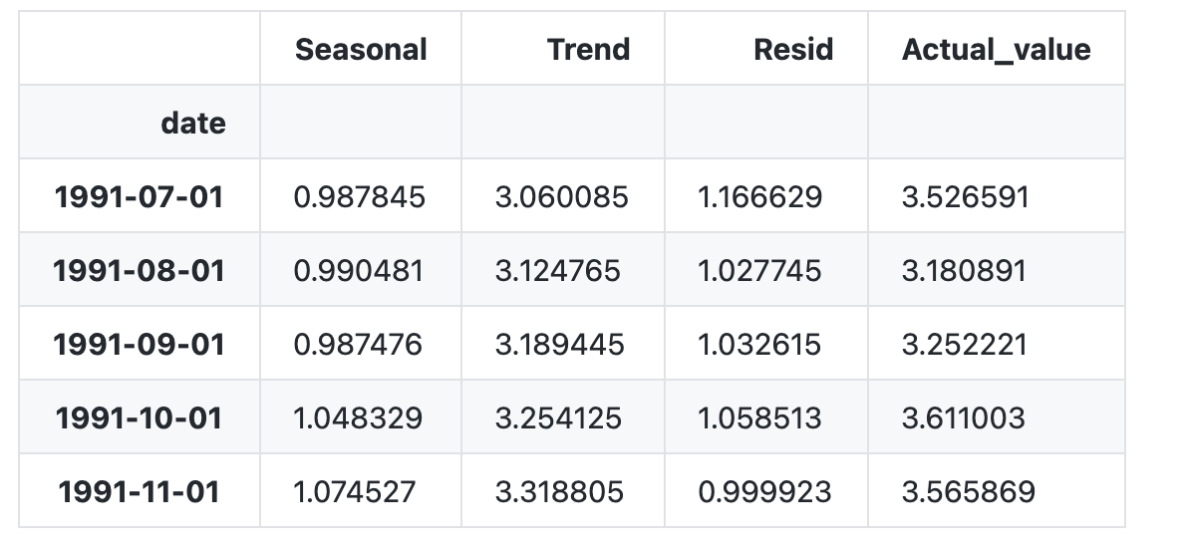Click Actual_value cell 3.526591
The image size is (1186, 552).
coord(965,197)
